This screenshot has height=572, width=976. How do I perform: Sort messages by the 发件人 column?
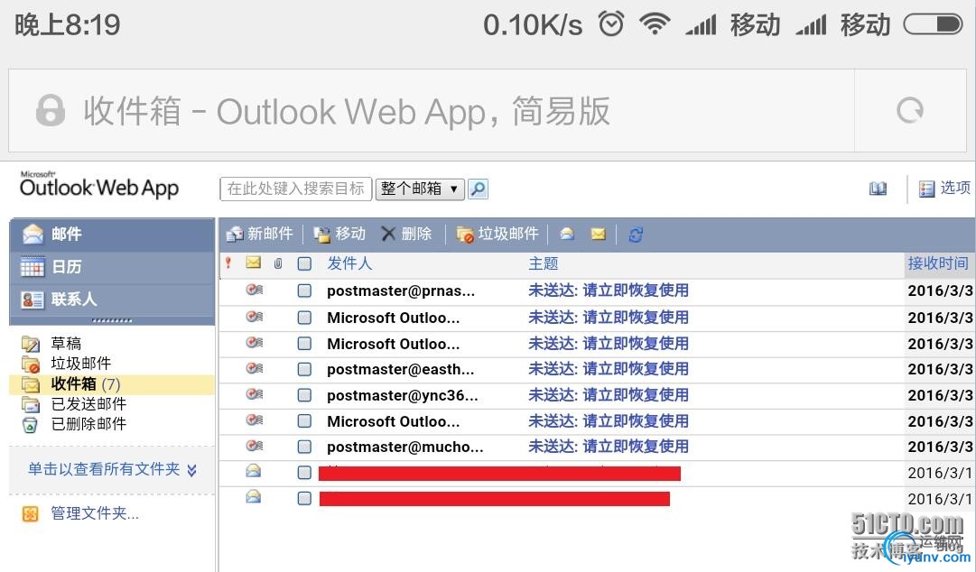pyautogui.click(x=349, y=263)
